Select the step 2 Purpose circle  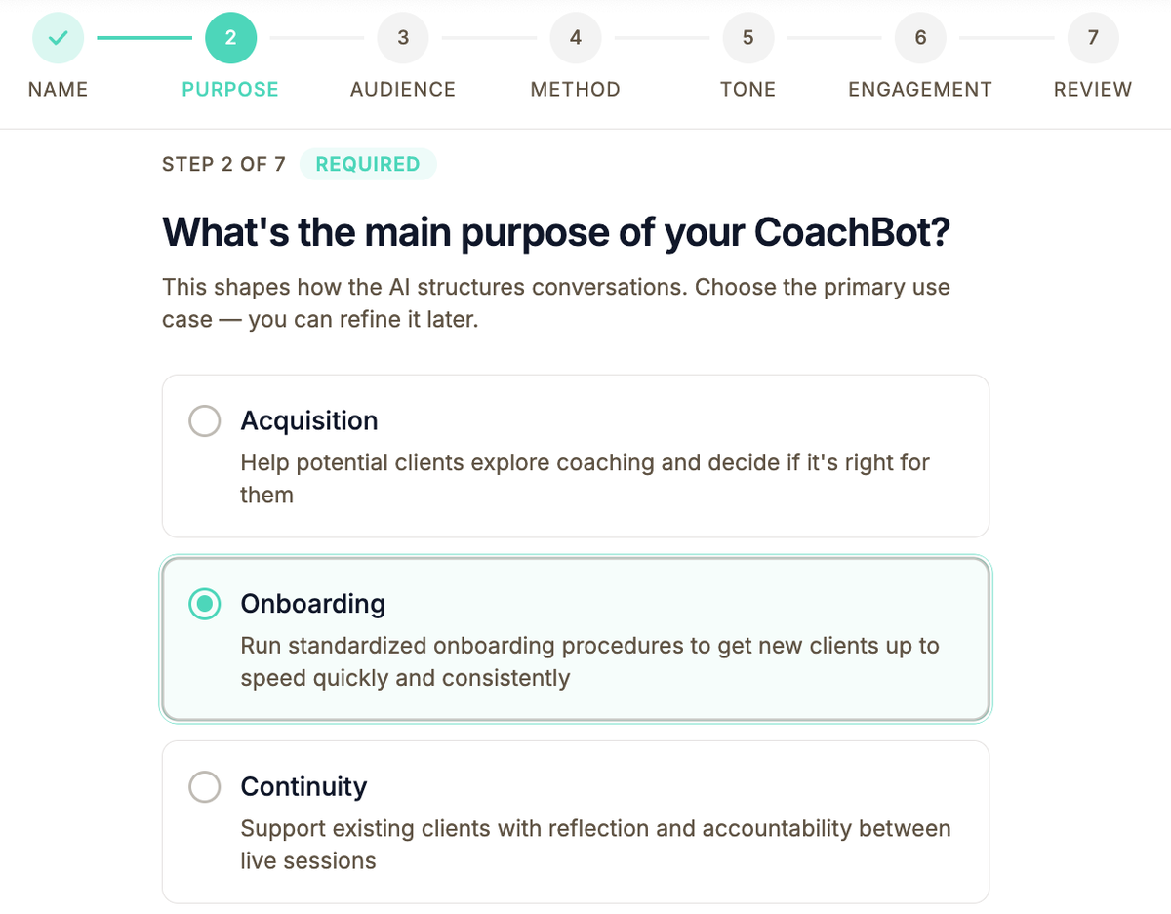pos(230,37)
